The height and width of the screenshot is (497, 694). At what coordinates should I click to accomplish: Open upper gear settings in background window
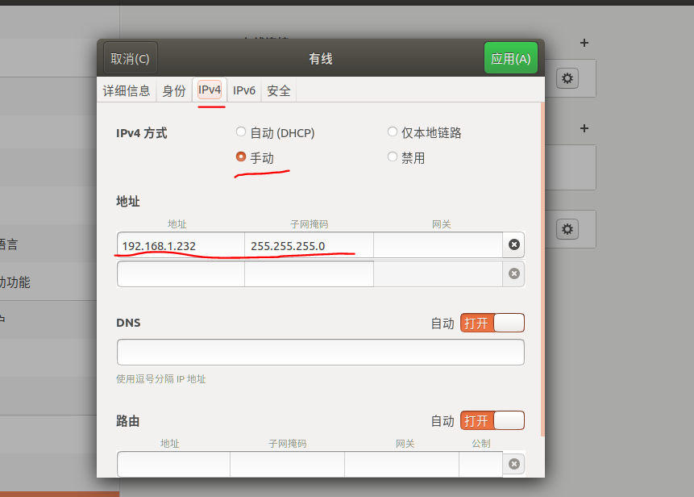(x=567, y=78)
